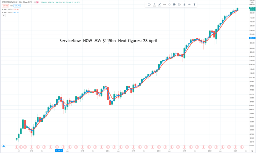This screenshot has height=153, width=256.
Task: Click the 2016 time axis label
Action: (x=108, y=151)
